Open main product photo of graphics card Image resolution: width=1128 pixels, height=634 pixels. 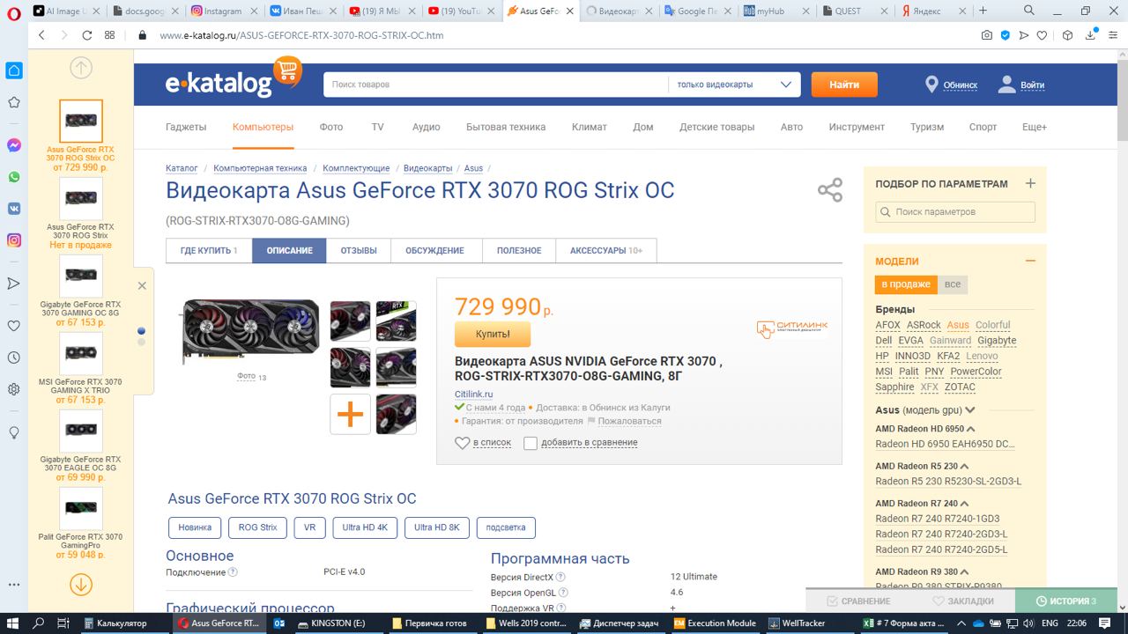[250, 330]
